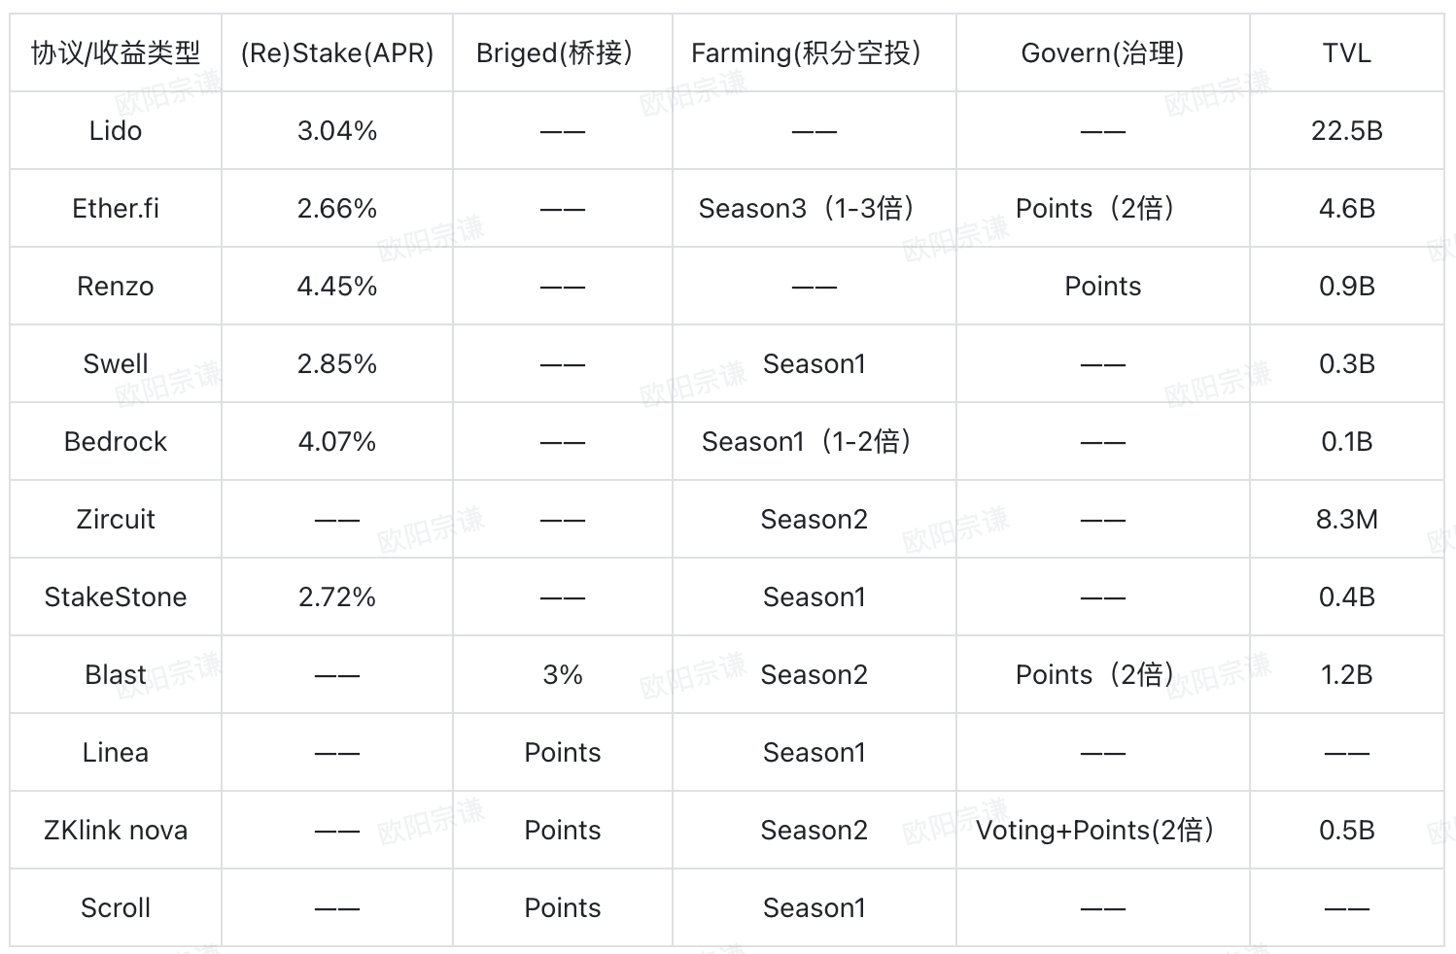
Task: Click the Scroll protocol name
Action: [x=115, y=908]
